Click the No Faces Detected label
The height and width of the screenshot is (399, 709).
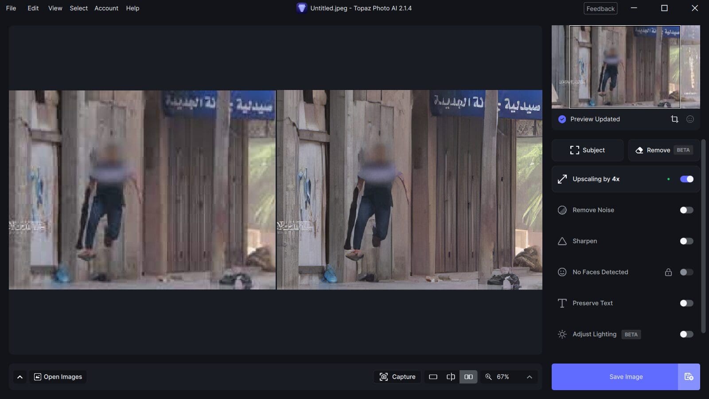click(x=600, y=272)
